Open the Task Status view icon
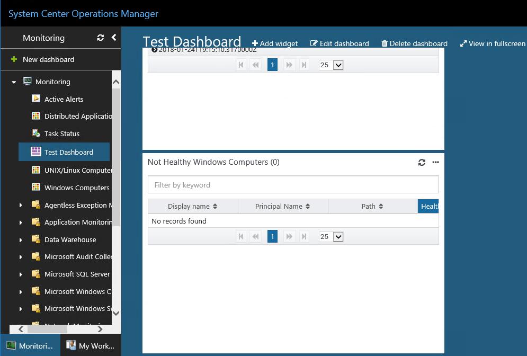The height and width of the screenshot is (356, 527). pyautogui.click(x=36, y=133)
